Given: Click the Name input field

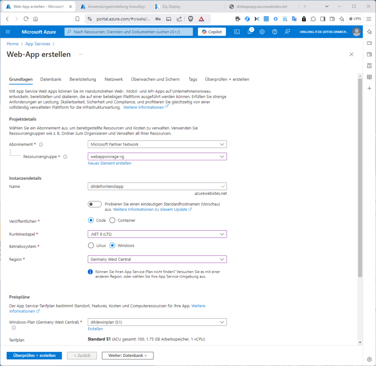Looking at the screenshot, I should (x=157, y=187).
